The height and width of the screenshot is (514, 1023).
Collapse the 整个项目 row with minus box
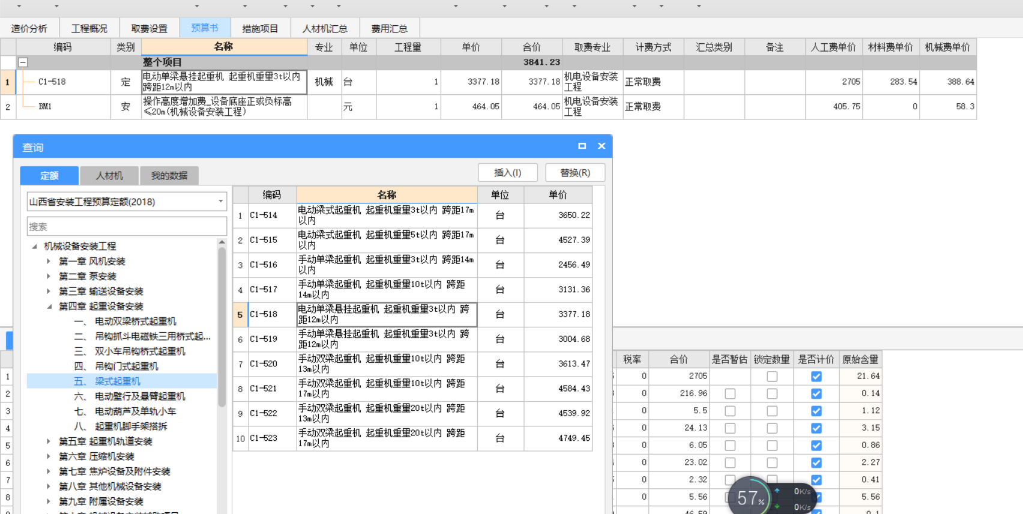pos(23,62)
